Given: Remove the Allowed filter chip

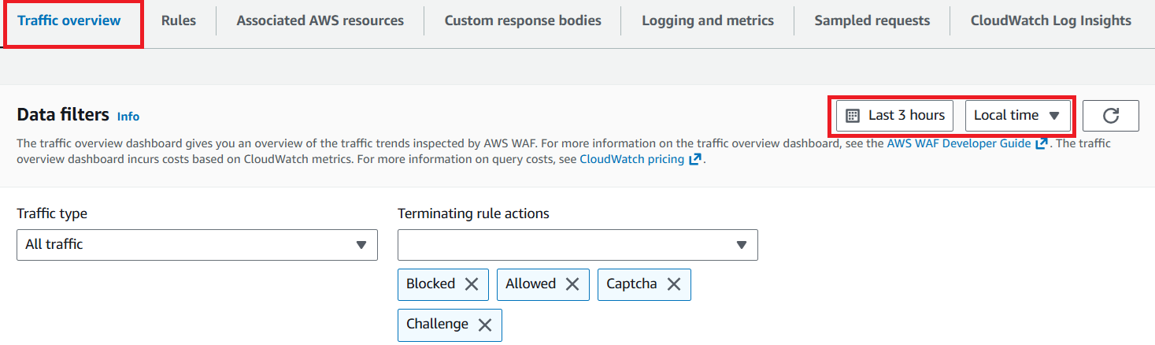Looking at the screenshot, I should 572,284.
